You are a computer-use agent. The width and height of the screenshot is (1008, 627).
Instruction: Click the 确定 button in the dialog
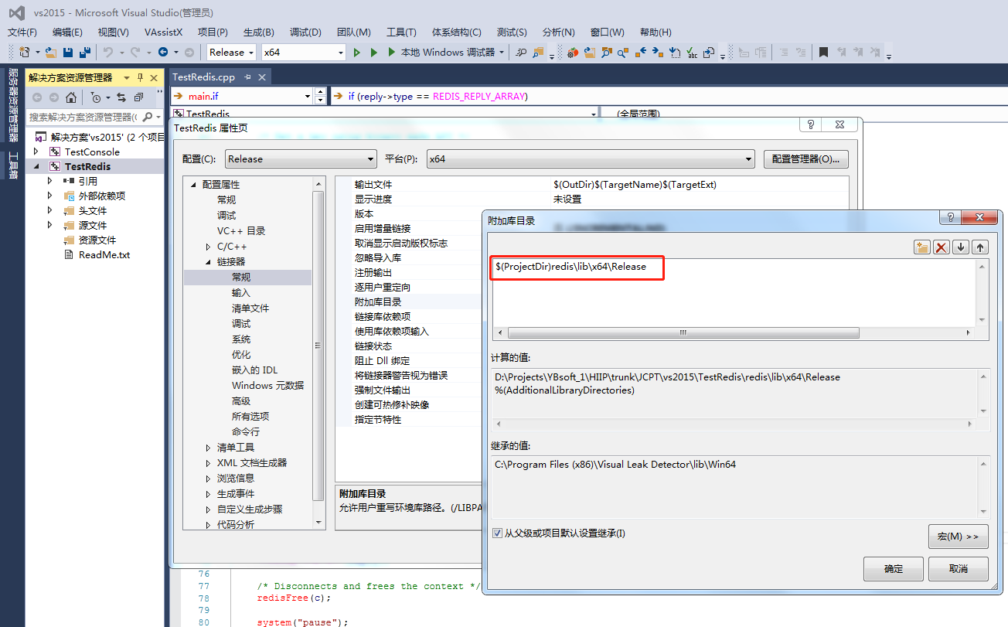click(893, 568)
